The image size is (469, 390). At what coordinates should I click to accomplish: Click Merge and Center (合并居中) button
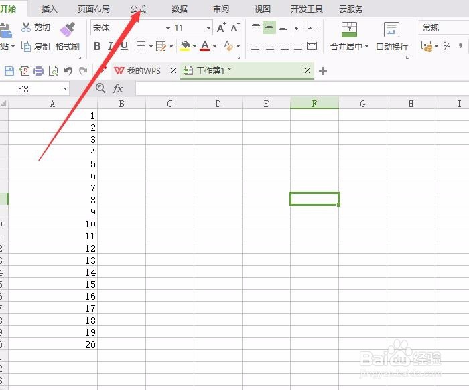click(349, 36)
